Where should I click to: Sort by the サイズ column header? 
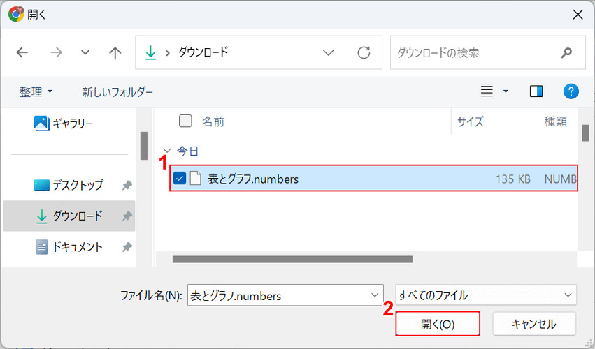[x=471, y=121]
